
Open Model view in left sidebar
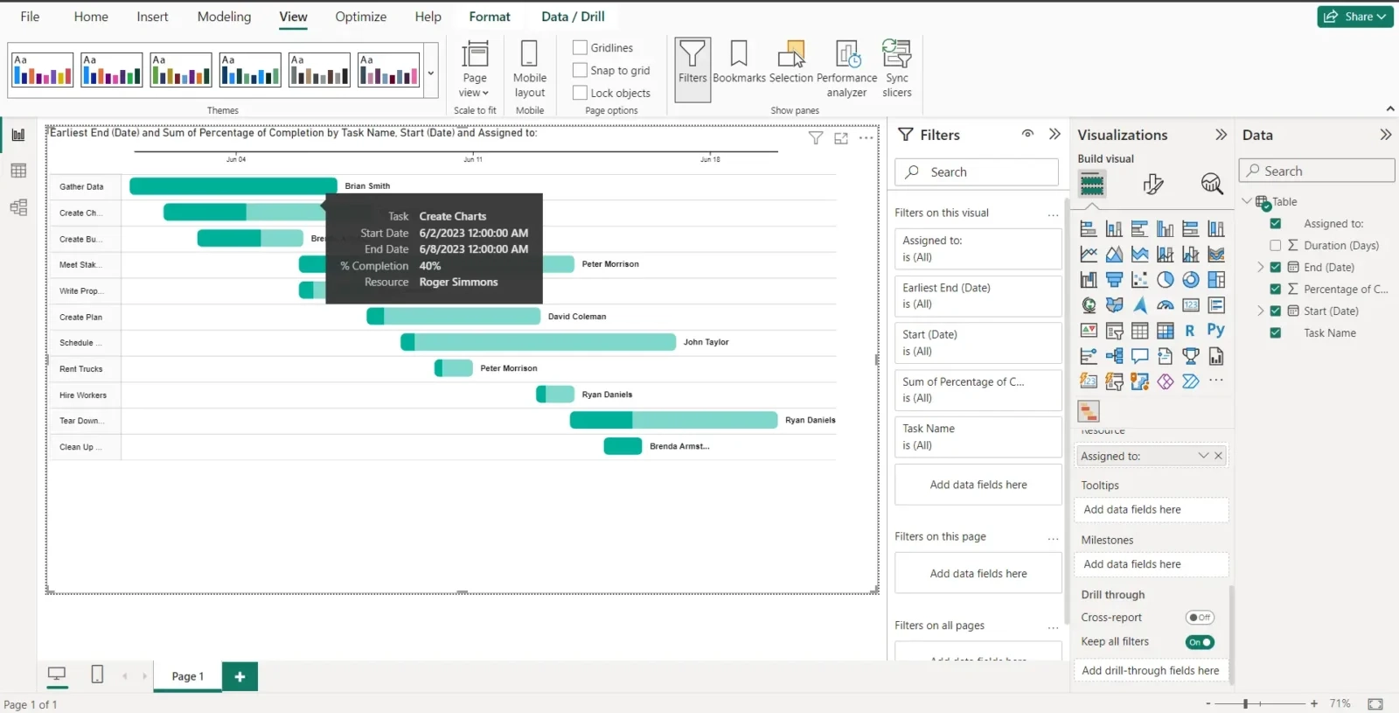[x=18, y=207]
